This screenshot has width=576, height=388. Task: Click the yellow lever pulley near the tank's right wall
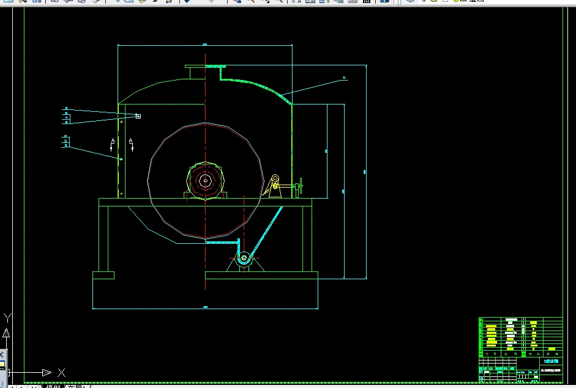[x=275, y=179]
